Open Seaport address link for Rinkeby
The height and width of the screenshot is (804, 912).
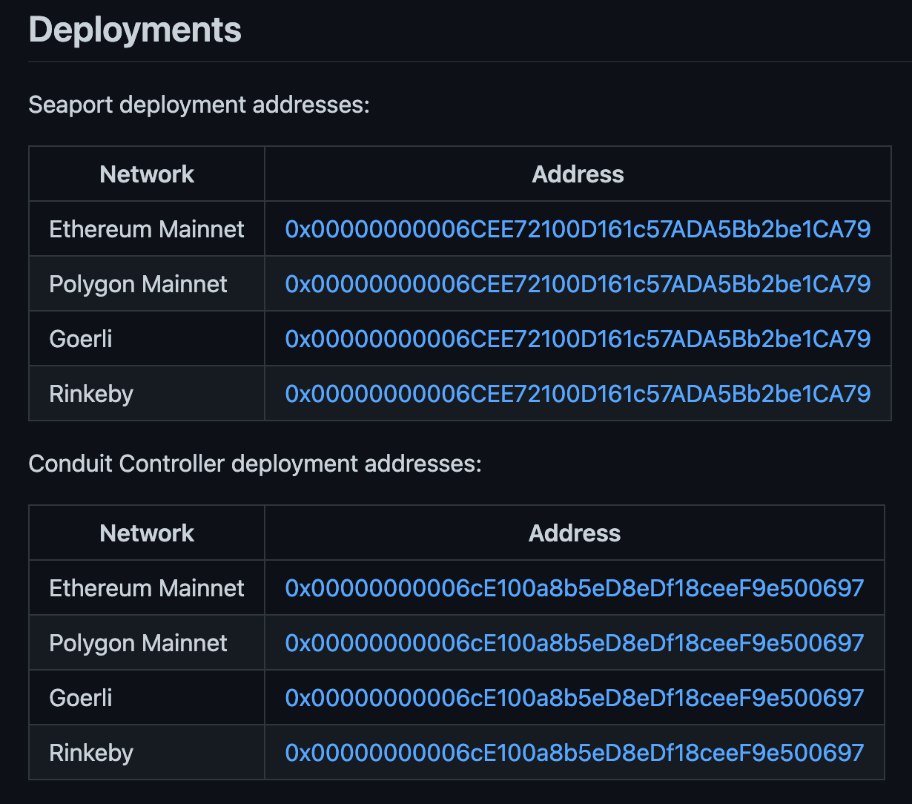(x=578, y=394)
